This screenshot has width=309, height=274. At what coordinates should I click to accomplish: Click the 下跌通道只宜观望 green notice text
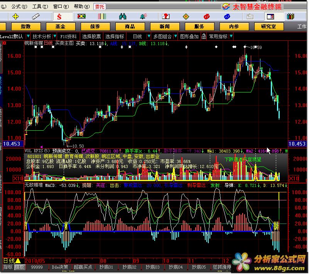(243, 160)
